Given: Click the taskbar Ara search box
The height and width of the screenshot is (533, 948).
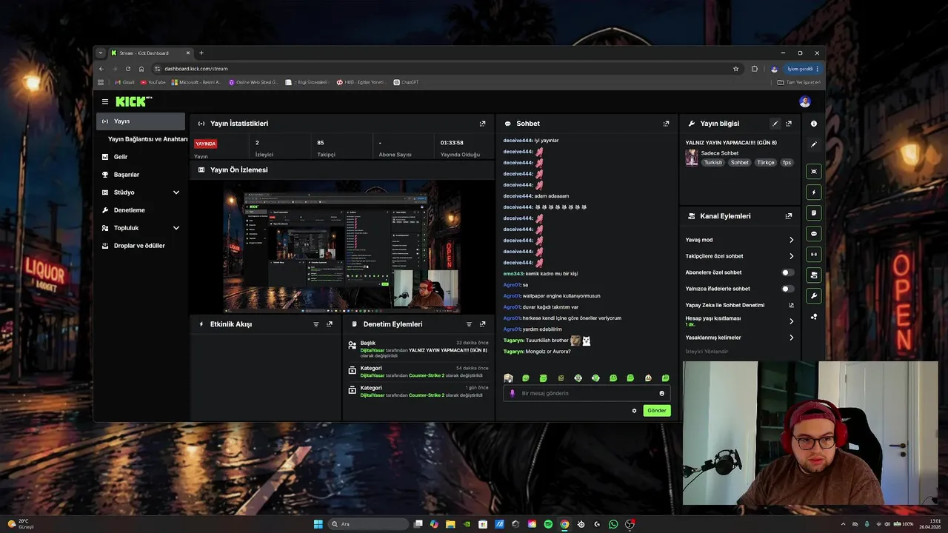Looking at the screenshot, I should (x=368, y=524).
